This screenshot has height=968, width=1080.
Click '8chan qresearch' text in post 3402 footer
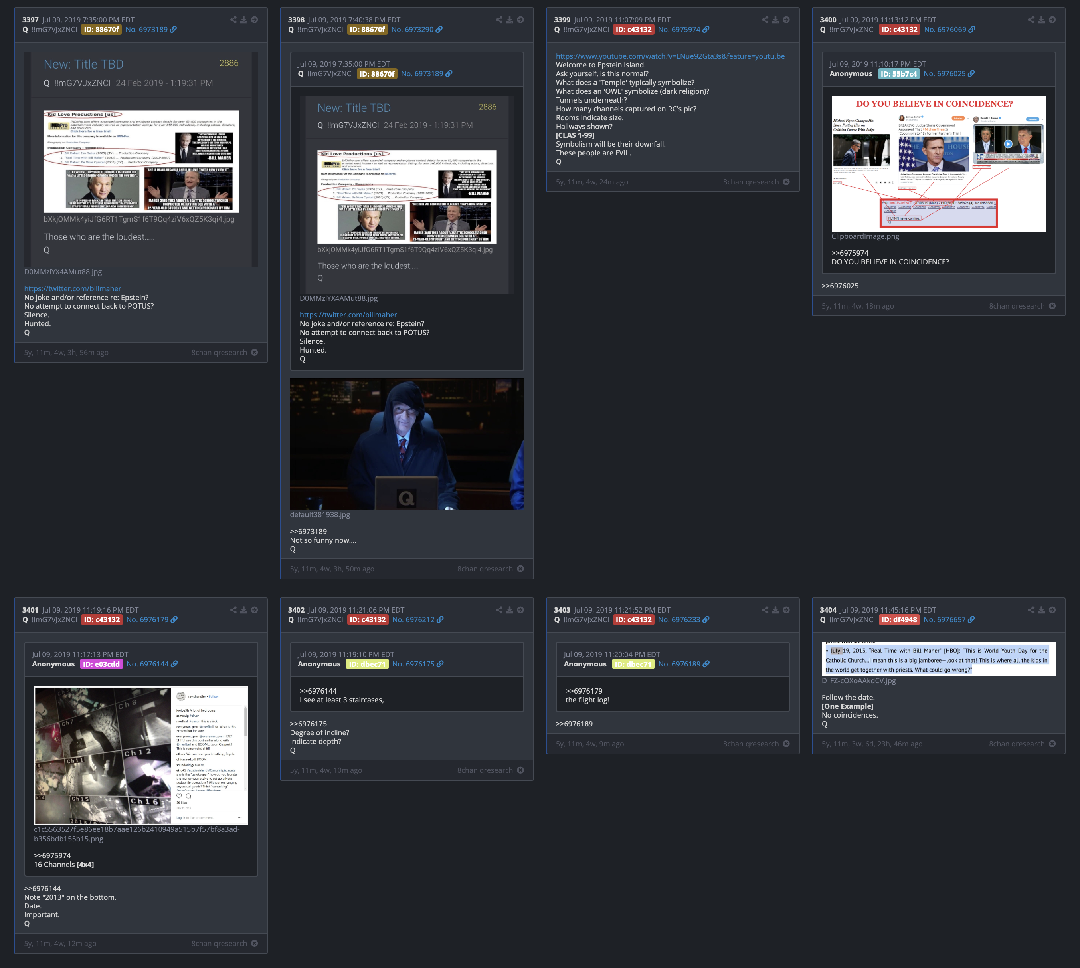pos(485,770)
